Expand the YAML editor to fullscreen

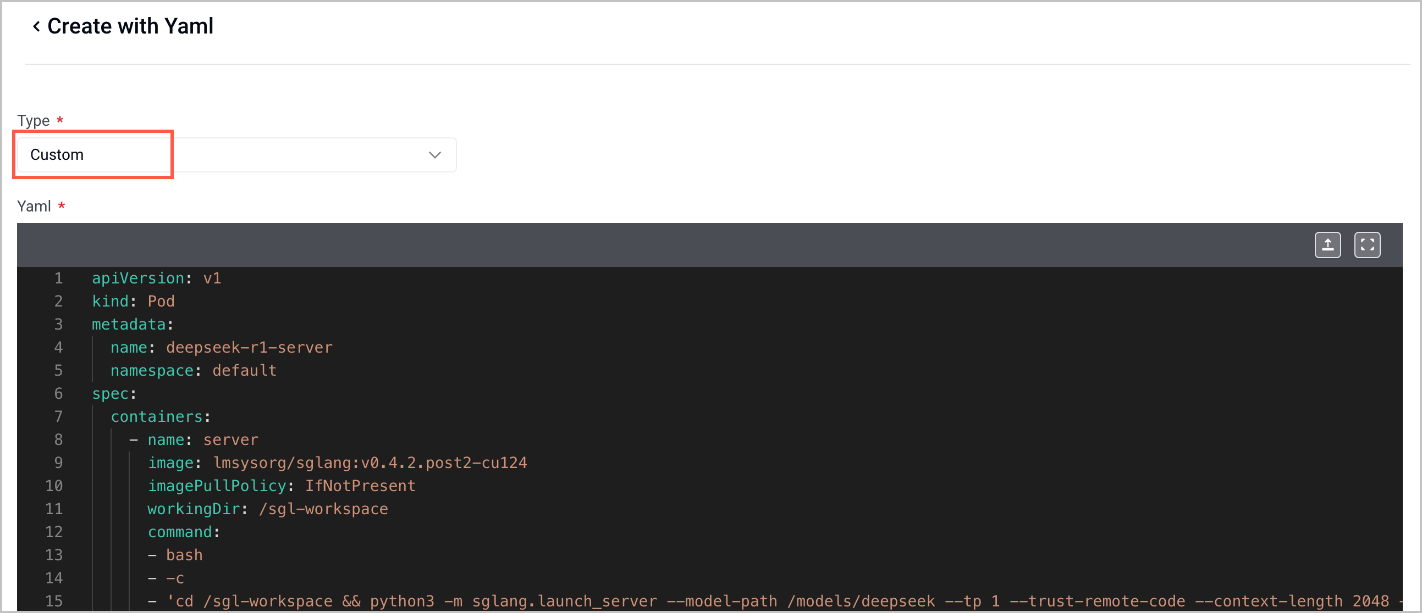(x=1369, y=244)
